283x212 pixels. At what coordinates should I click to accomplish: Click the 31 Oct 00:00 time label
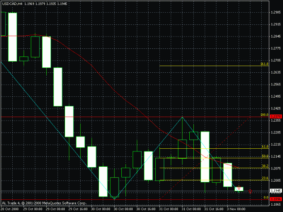pyautogui.click(x=168, y=209)
